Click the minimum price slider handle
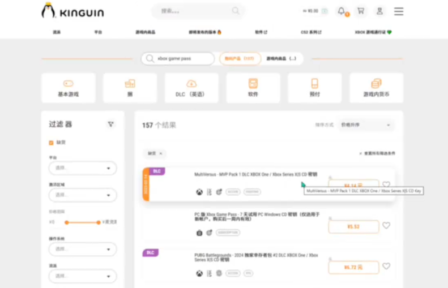The image size is (448, 288). 67,222
